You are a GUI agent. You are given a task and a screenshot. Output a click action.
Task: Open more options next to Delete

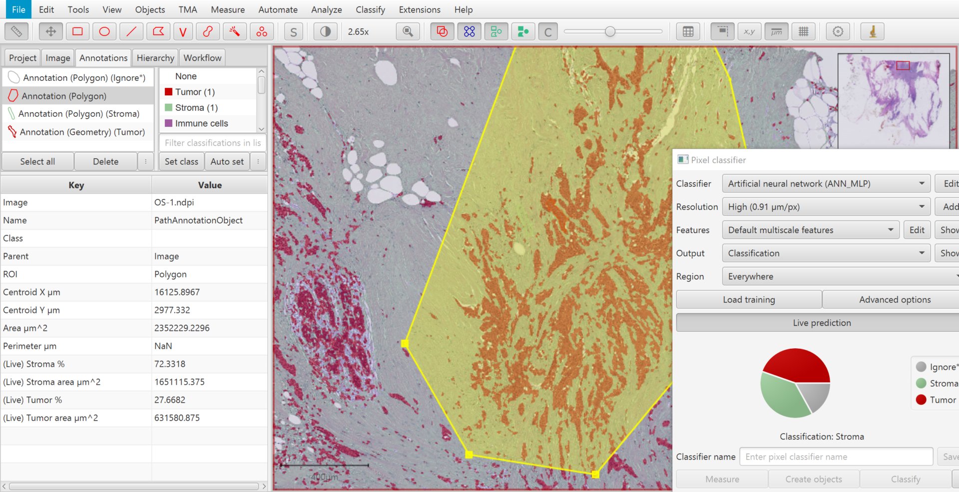tap(145, 162)
